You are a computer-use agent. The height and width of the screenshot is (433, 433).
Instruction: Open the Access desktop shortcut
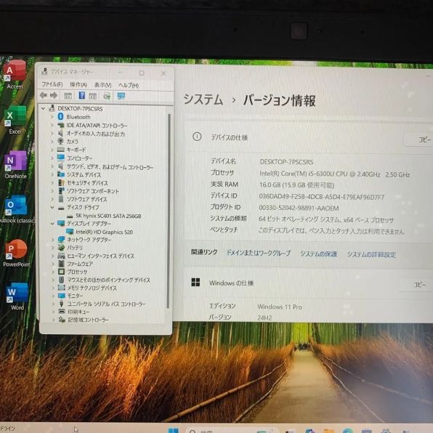click(x=15, y=74)
